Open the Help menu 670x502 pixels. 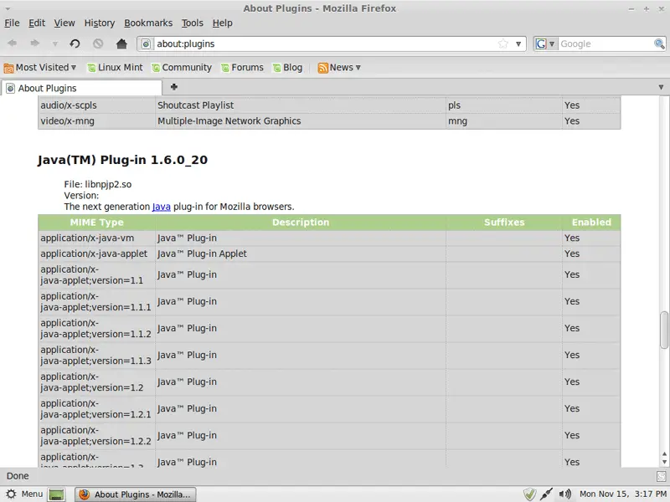coord(222,23)
